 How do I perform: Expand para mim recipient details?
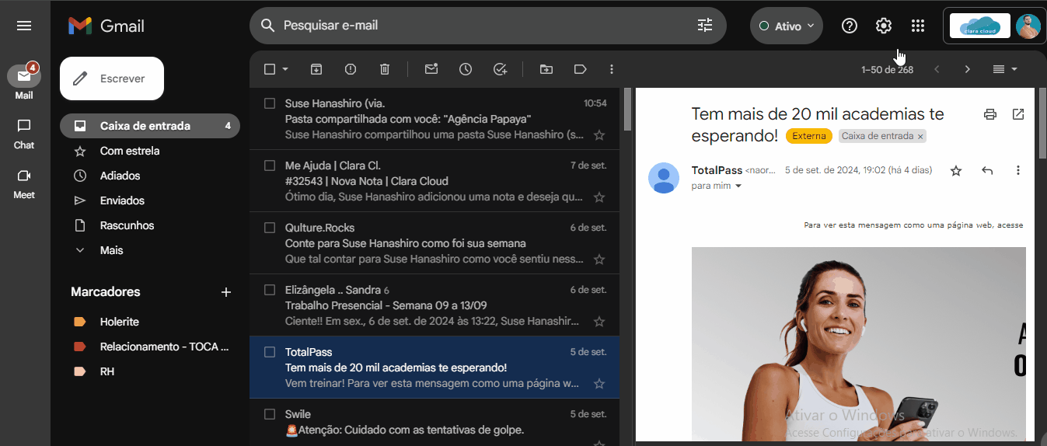[738, 186]
